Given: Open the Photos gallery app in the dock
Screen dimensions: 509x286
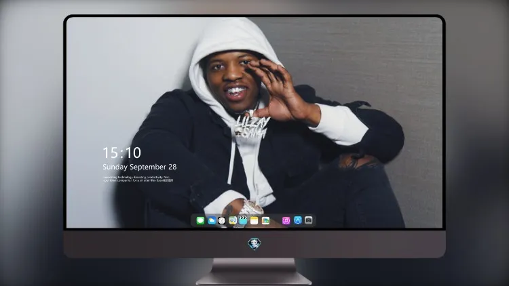Looking at the screenshot, I should point(265,220).
